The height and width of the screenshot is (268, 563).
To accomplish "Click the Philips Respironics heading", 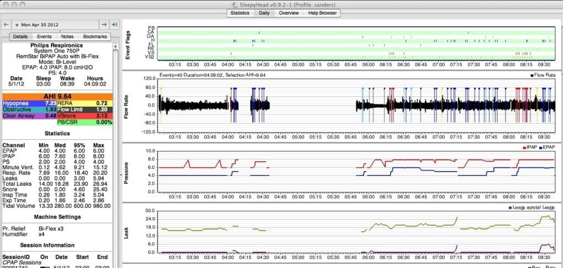I will point(57,45).
